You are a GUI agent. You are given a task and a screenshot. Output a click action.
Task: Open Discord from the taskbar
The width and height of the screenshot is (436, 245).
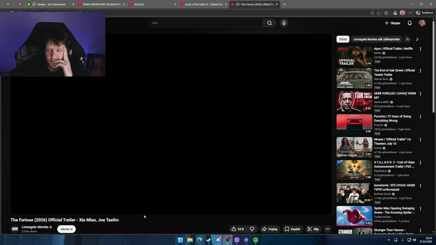(218, 240)
